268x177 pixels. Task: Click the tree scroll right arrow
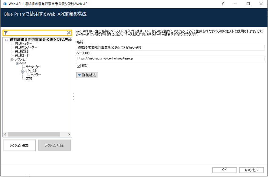point(69,134)
